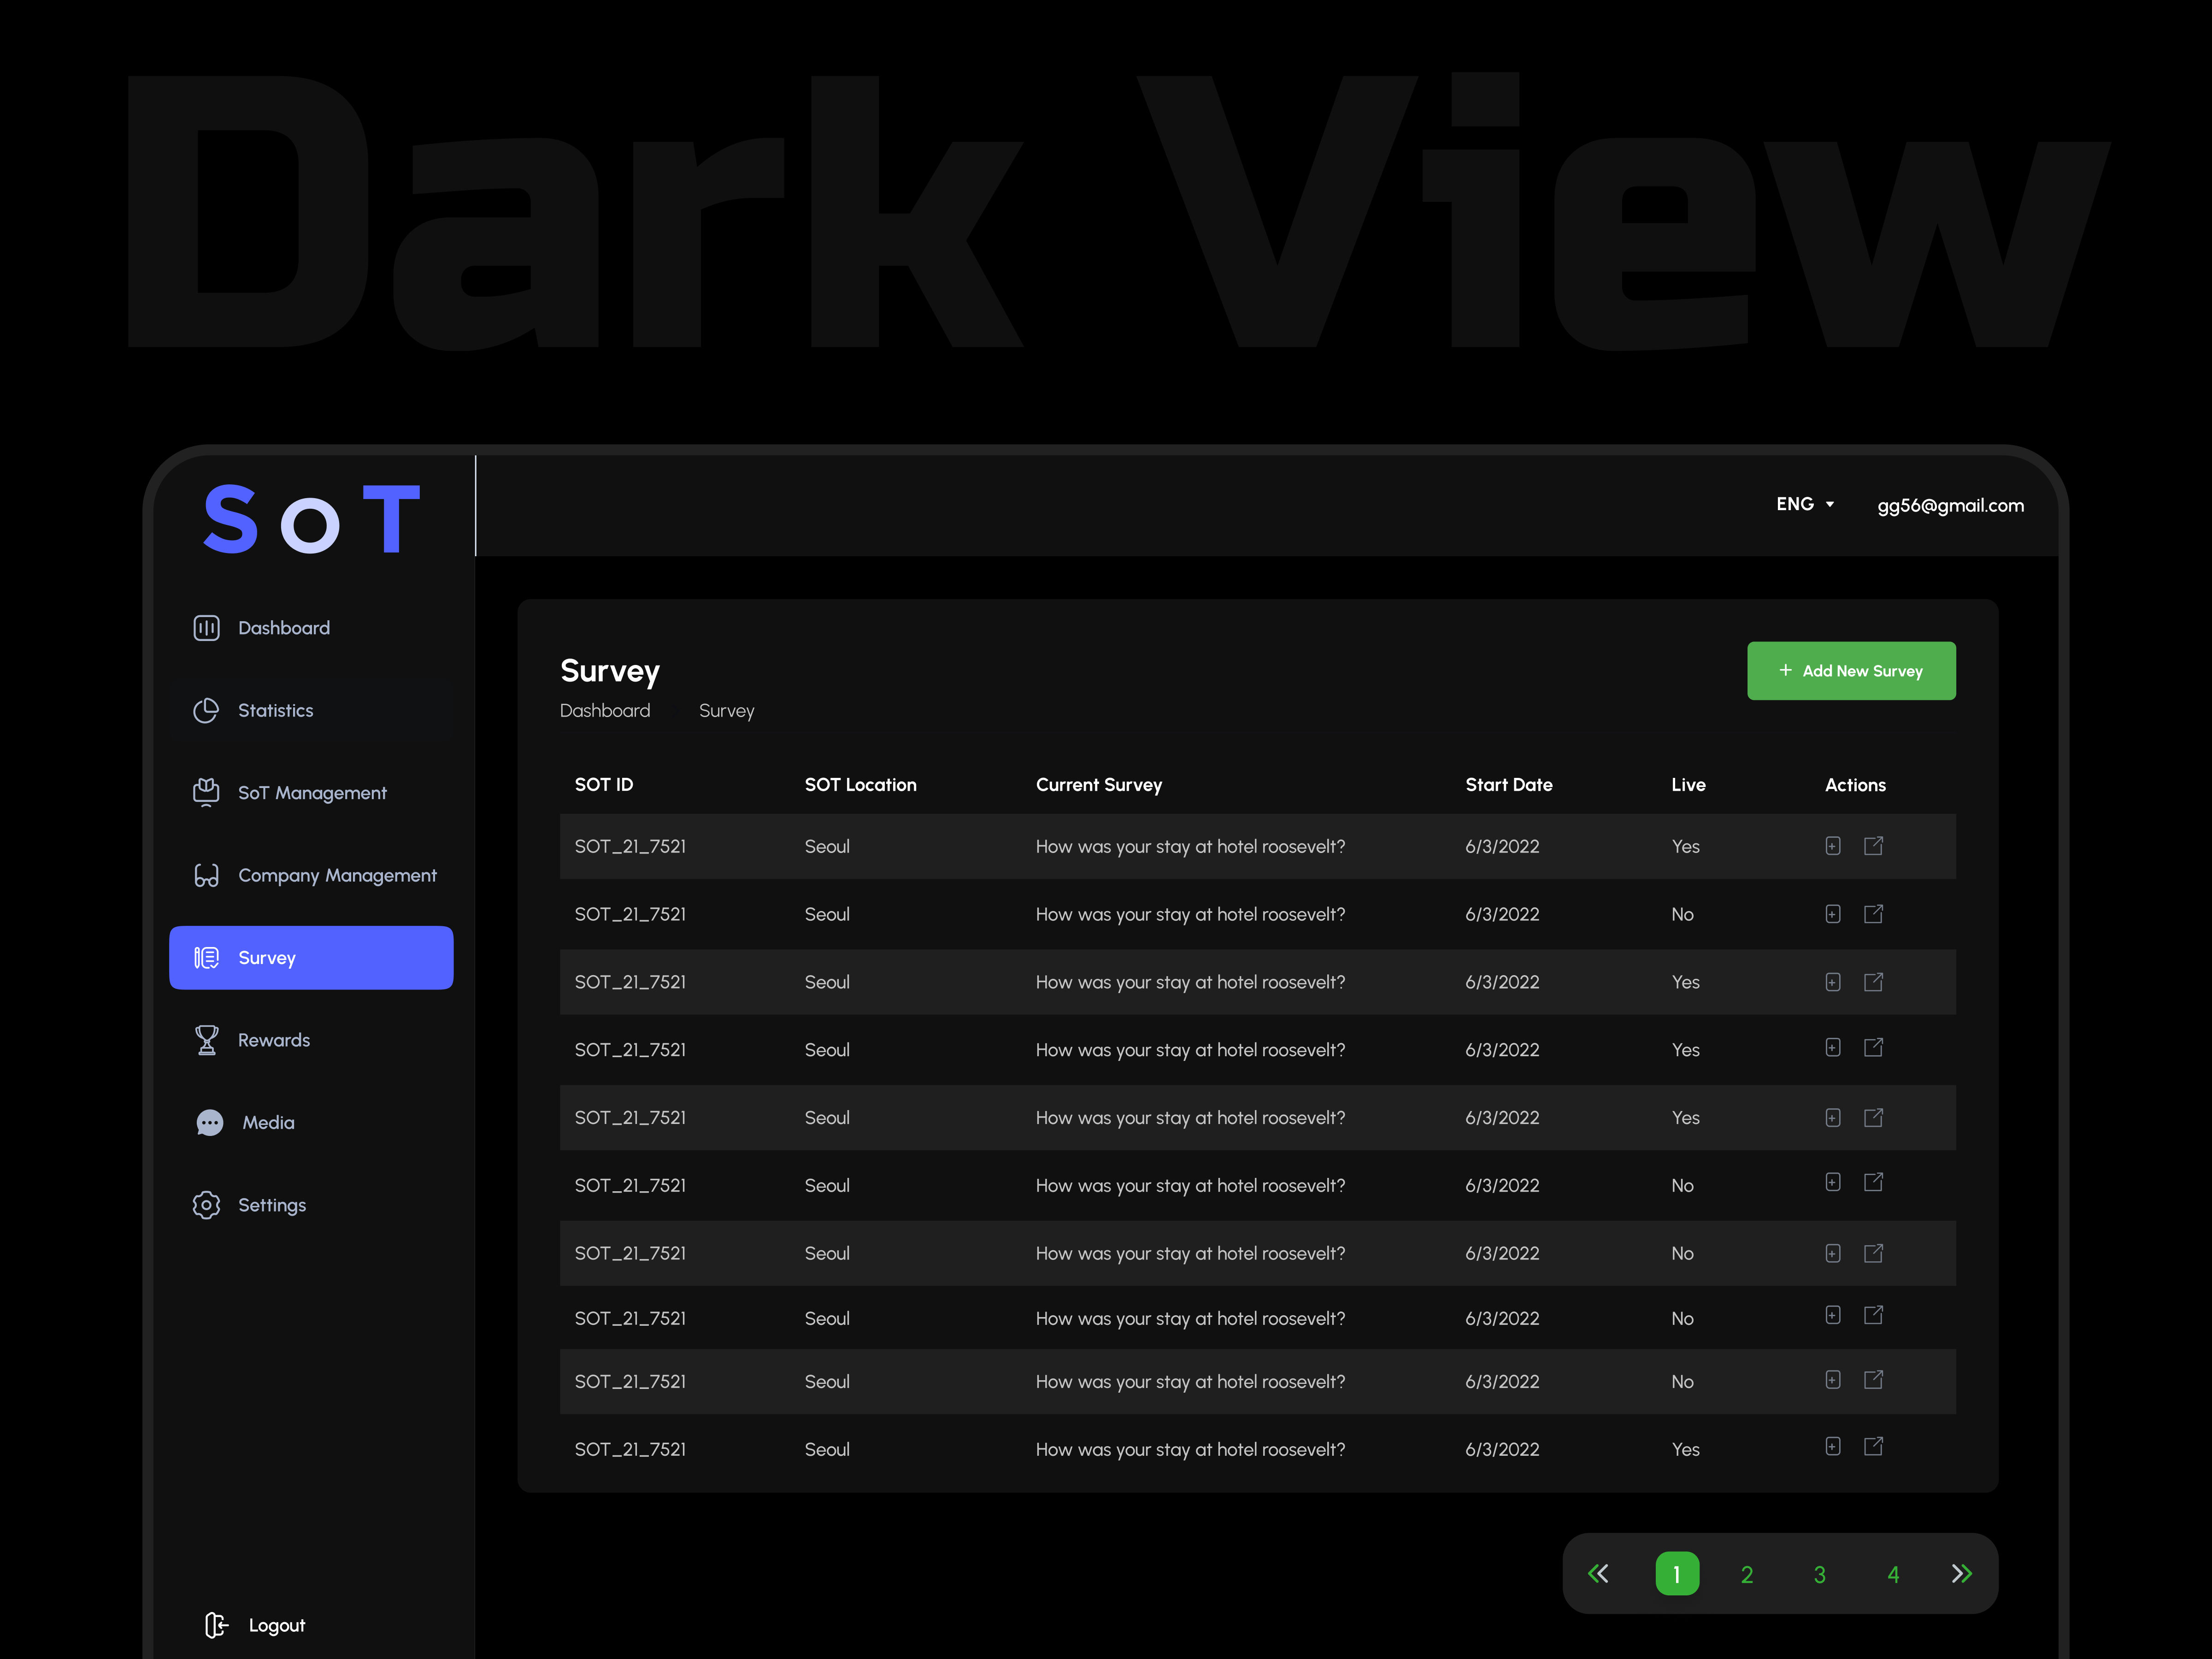The width and height of the screenshot is (2212, 1659).
Task: Select the Statistics pie chart icon
Action: pyautogui.click(x=206, y=710)
